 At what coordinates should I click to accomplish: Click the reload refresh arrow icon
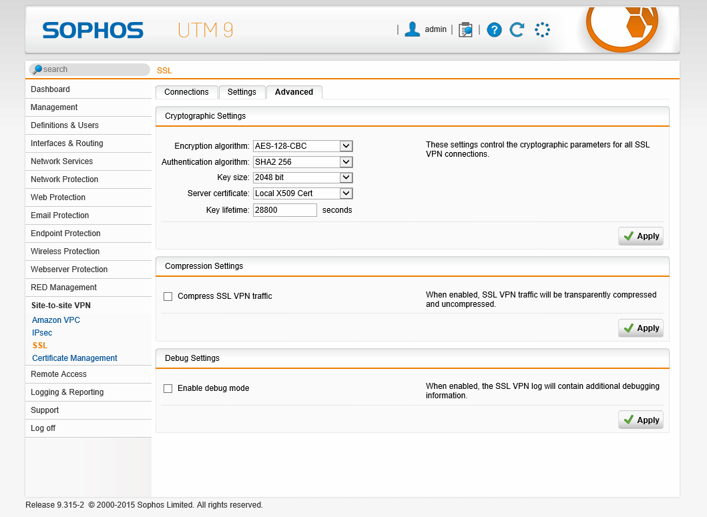click(517, 29)
